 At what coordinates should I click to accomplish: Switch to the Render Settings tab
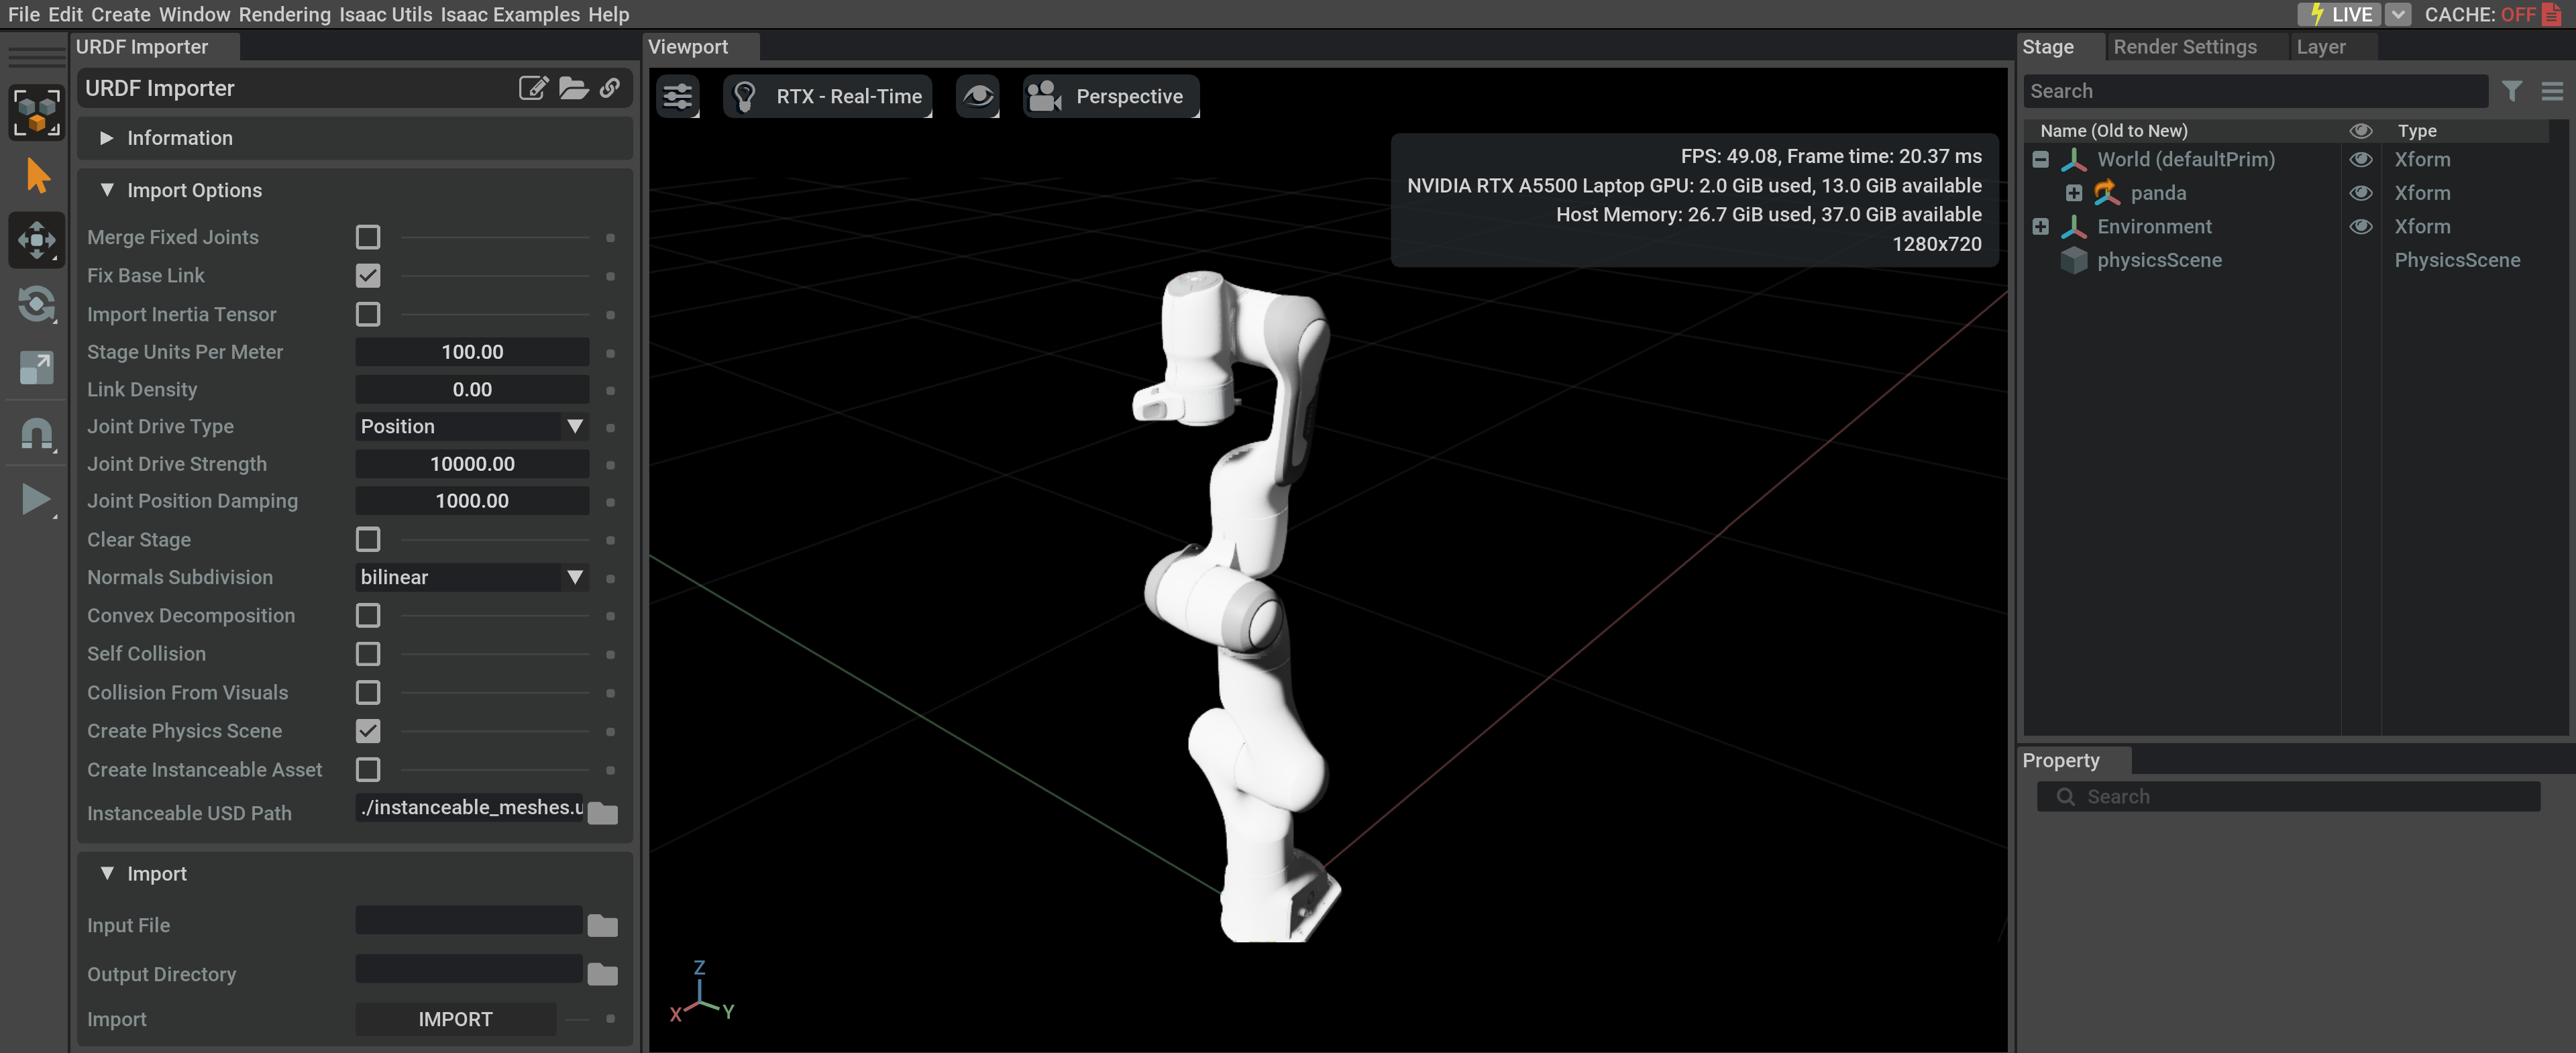2184,47
